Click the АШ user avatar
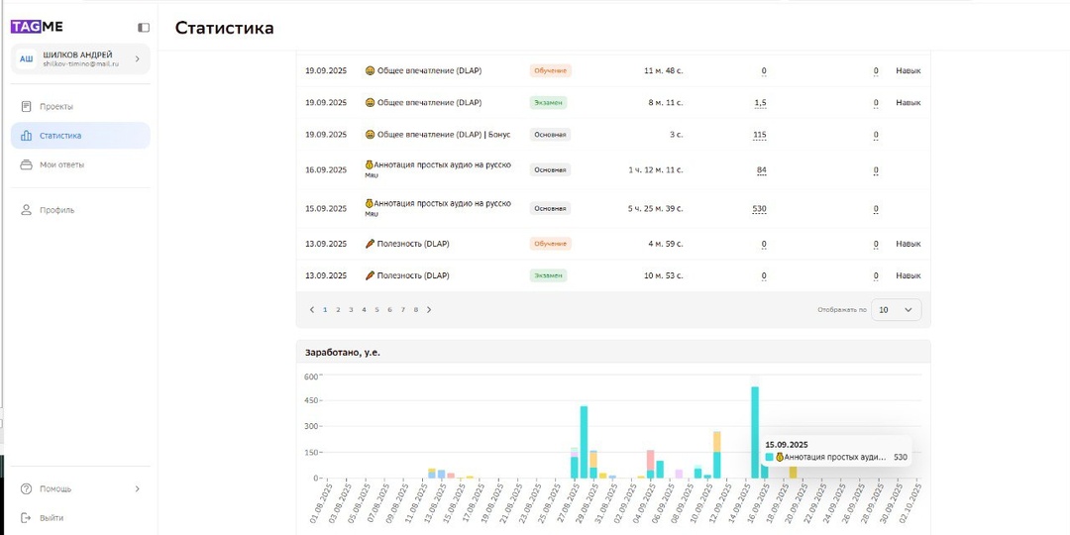This screenshot has height=535, width=1070. 26,59
